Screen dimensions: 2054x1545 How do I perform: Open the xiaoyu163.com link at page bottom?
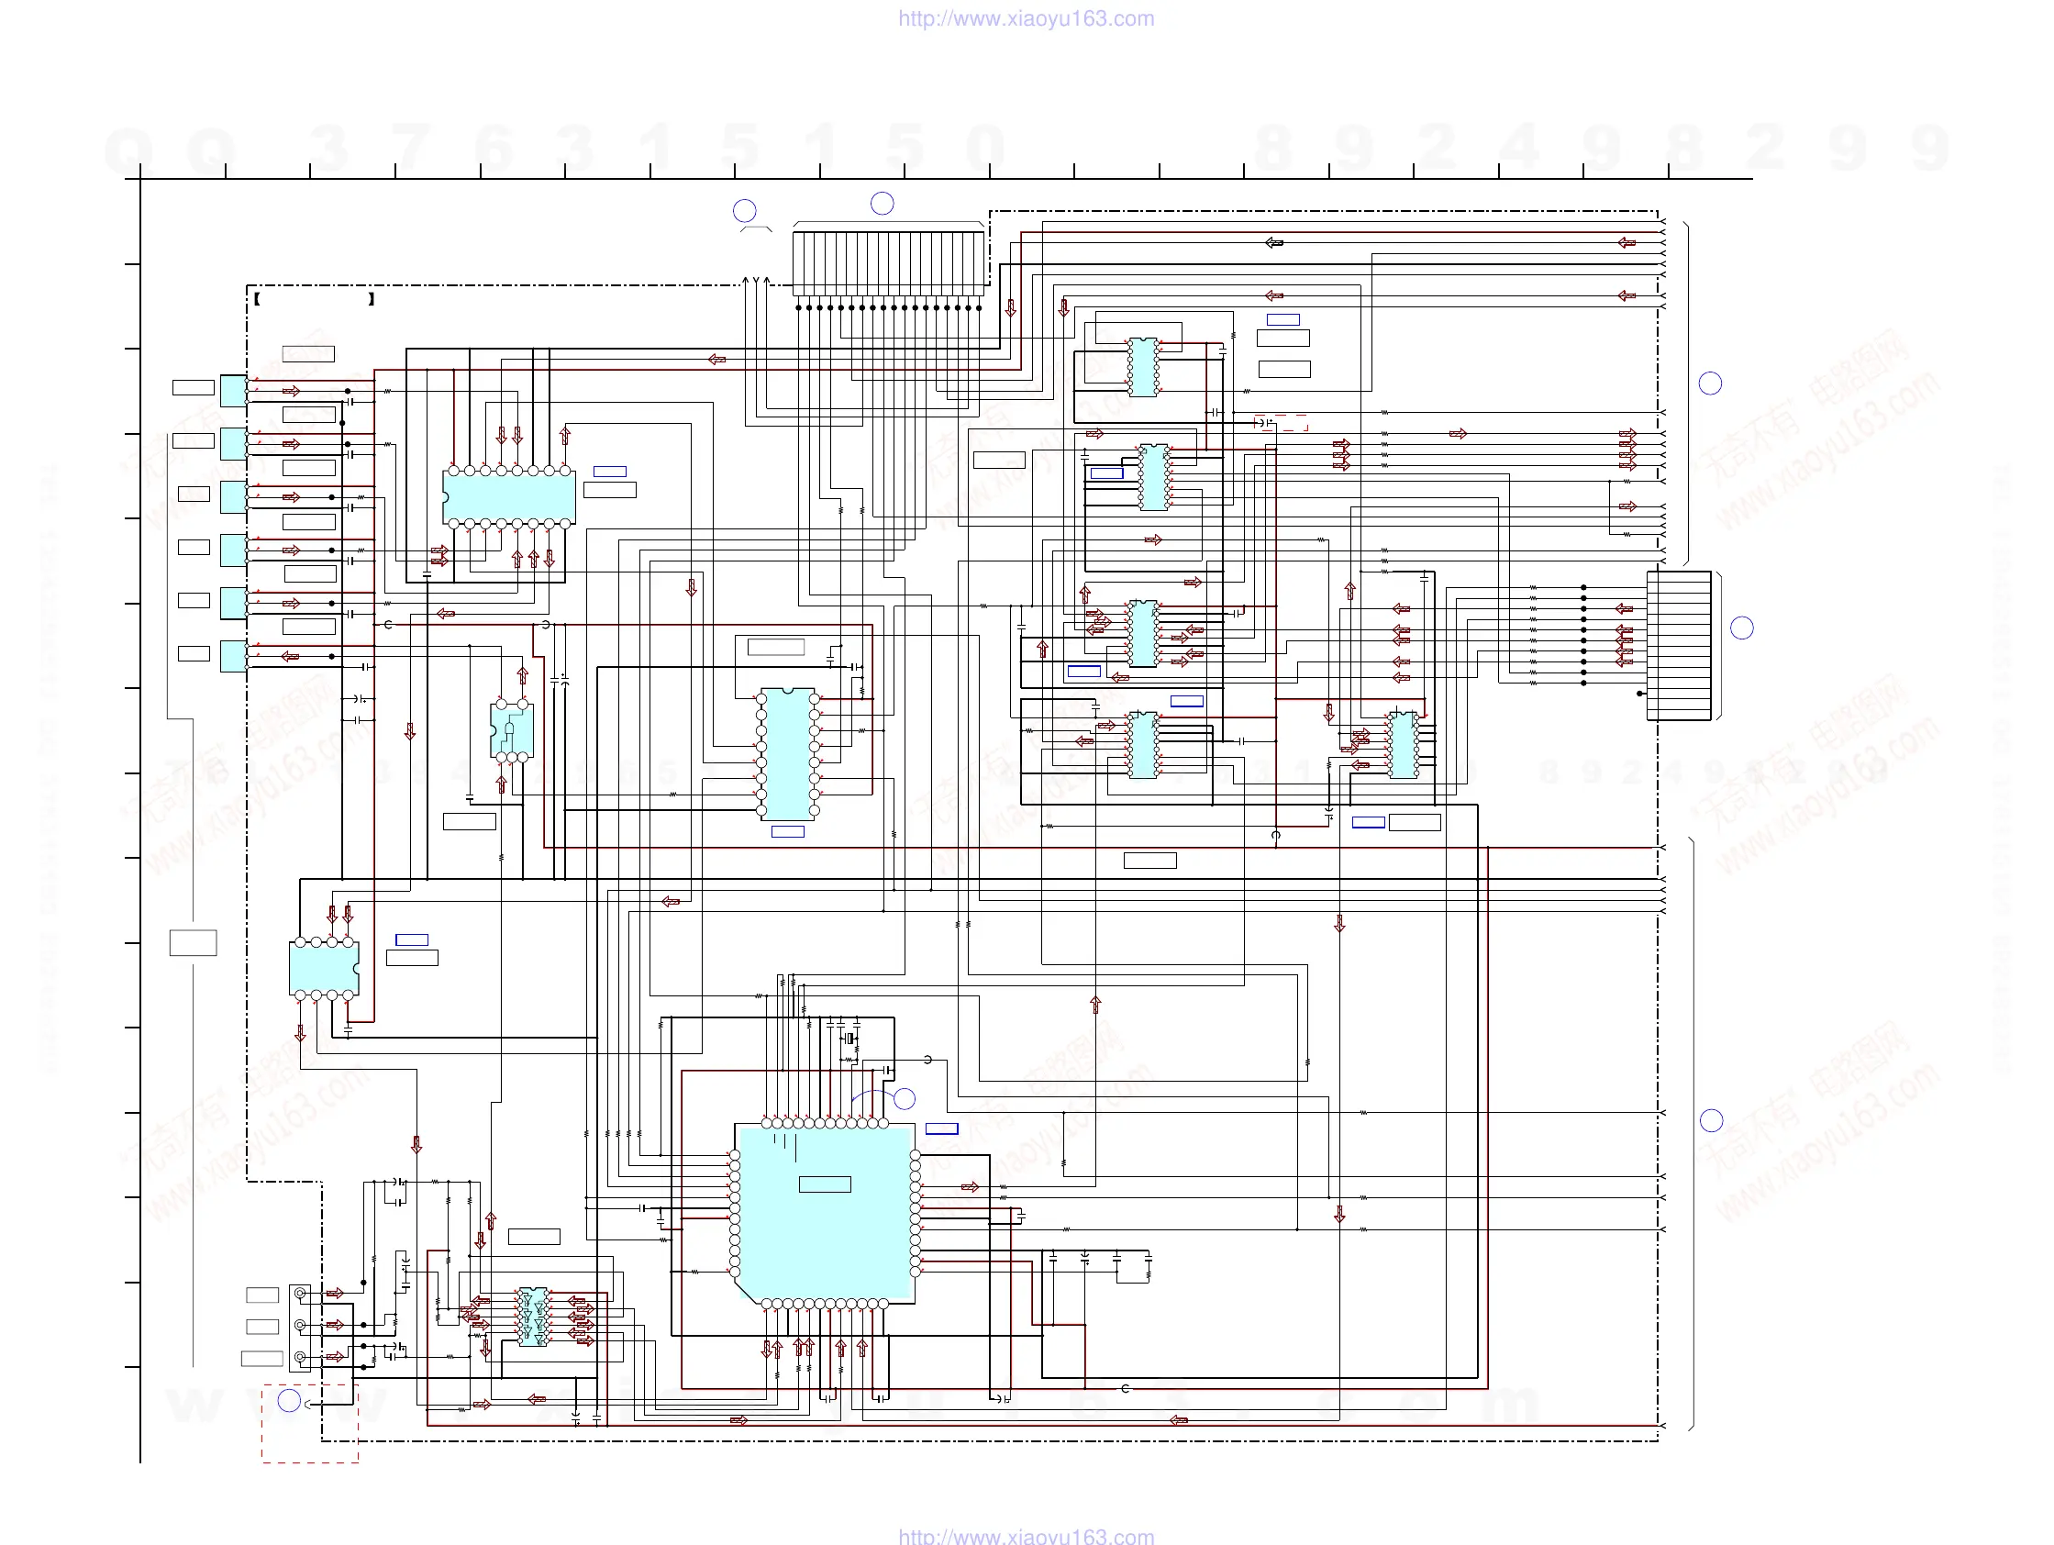pyautogui.click(x=1026, y=1536)
